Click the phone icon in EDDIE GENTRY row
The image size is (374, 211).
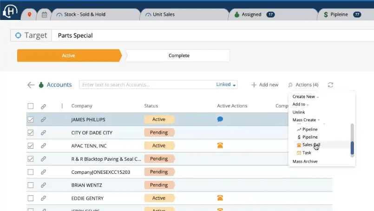click(220, 198)
